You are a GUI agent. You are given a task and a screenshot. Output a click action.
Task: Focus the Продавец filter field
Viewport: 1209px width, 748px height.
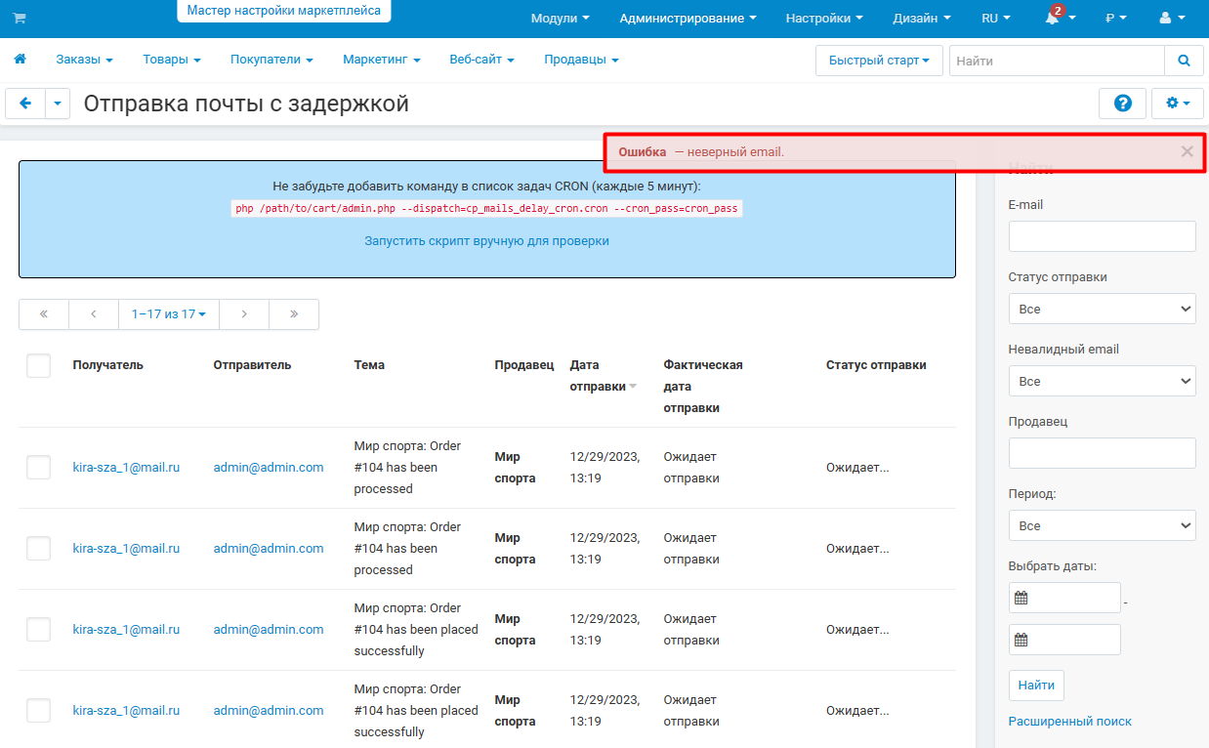tap(1102, 453)
